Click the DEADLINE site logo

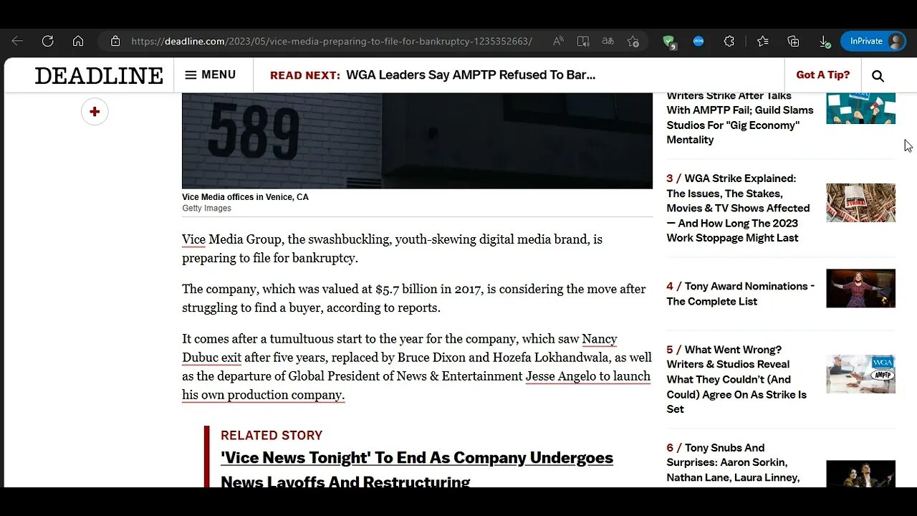99,75
